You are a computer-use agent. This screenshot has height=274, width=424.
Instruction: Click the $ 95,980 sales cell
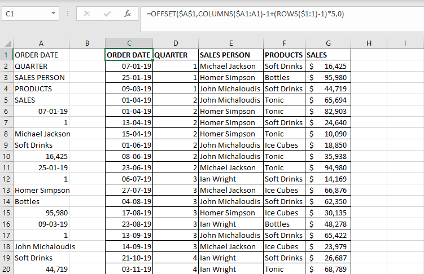click(x=327, y=77)
